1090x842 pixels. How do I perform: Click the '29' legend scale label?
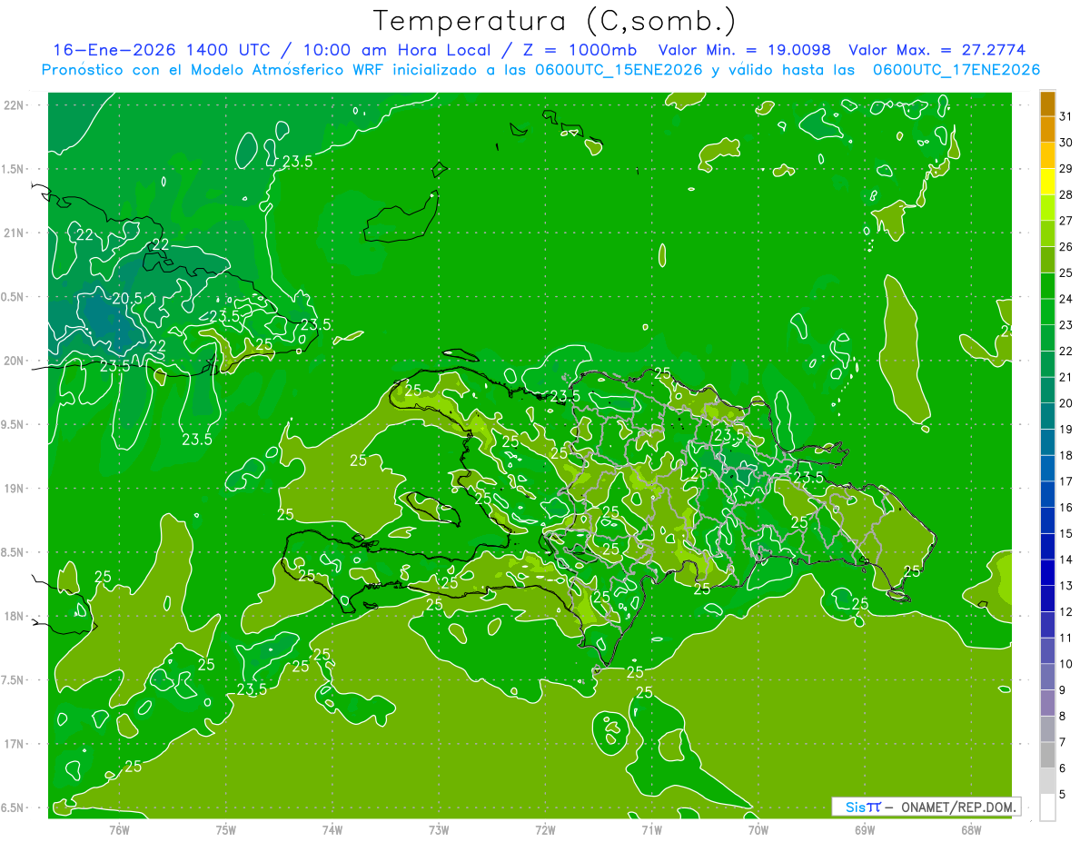pos(1066,168)
